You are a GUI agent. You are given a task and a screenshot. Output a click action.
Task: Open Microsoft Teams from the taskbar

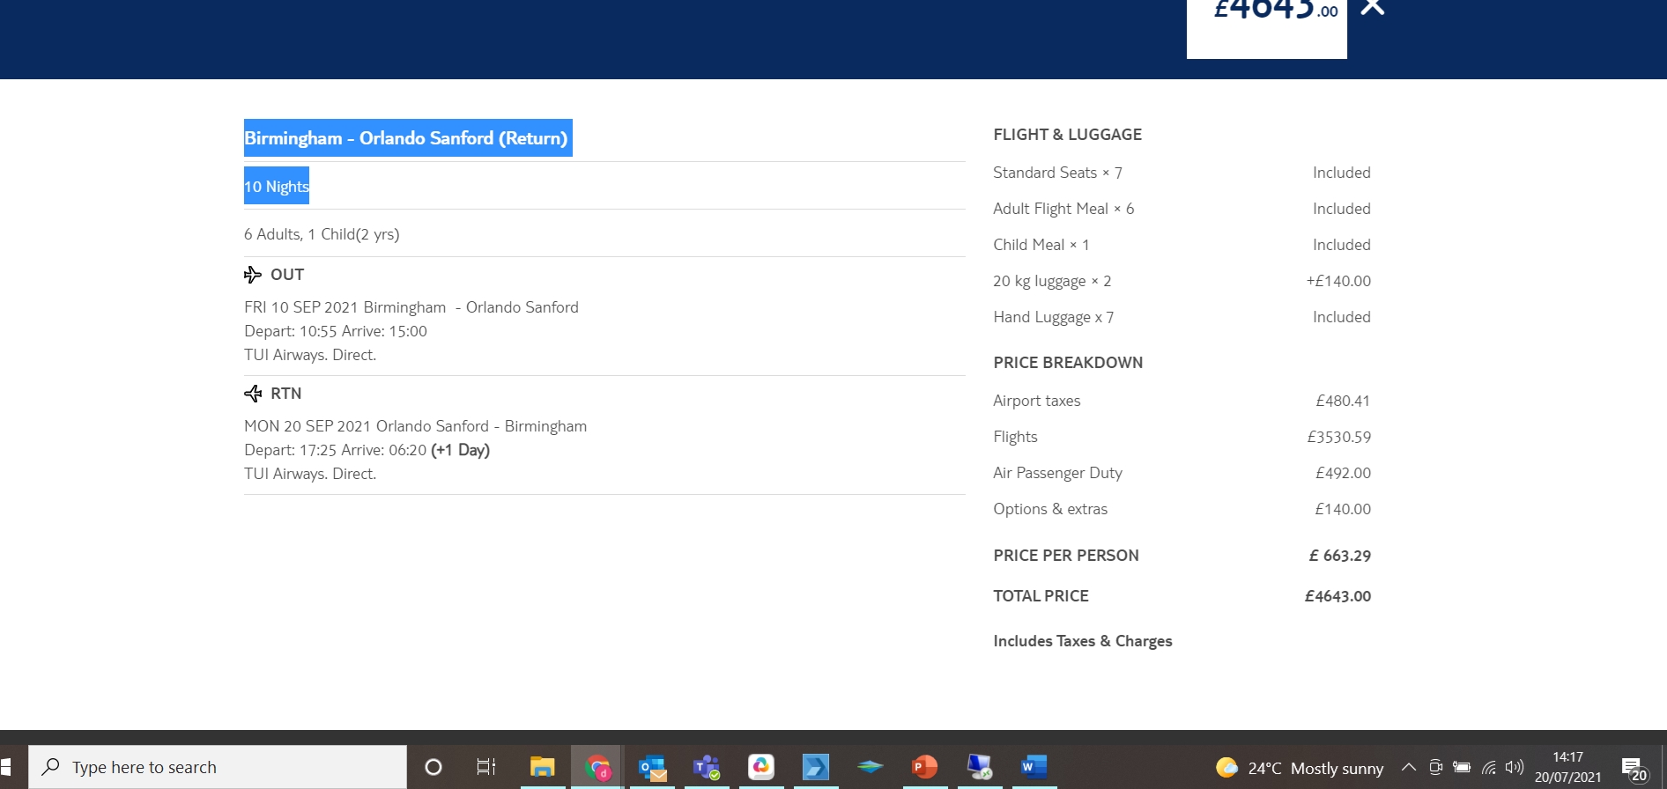[707, 767]
